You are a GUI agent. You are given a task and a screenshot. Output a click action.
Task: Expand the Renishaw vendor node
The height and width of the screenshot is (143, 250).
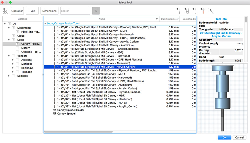(x=13, y=68)
